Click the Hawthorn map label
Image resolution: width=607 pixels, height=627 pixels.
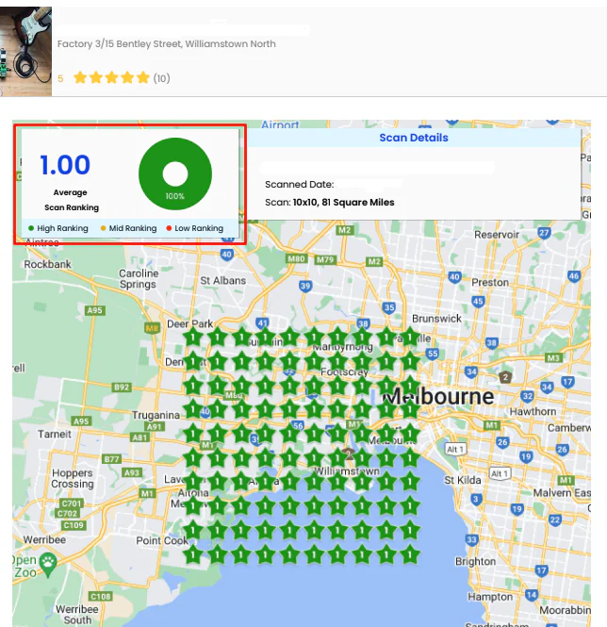533,411
